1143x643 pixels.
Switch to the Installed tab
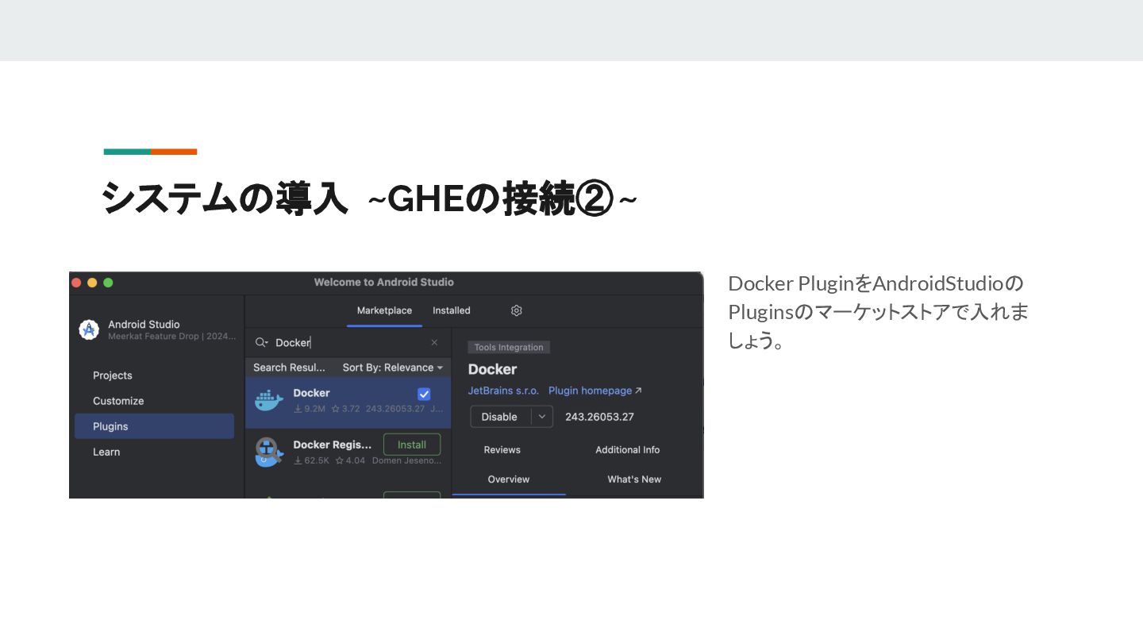[452, 310]
